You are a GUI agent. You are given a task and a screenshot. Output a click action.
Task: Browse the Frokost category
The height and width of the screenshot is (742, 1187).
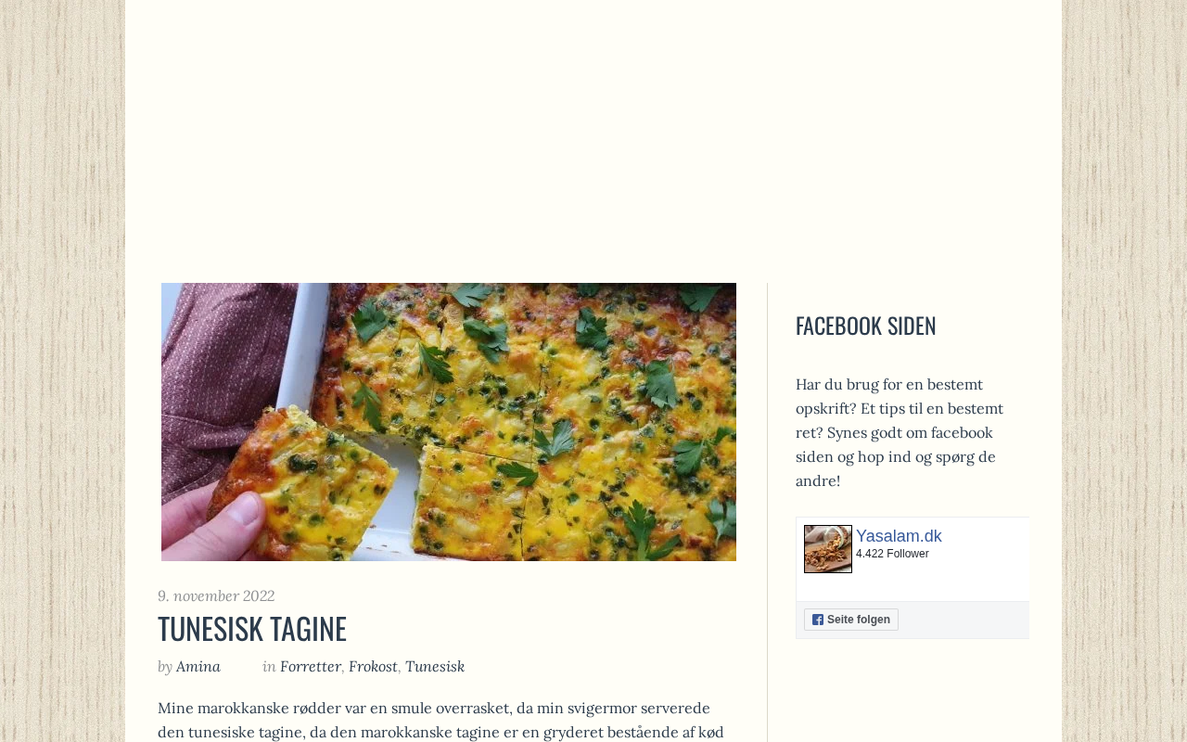tap(373, 666)
